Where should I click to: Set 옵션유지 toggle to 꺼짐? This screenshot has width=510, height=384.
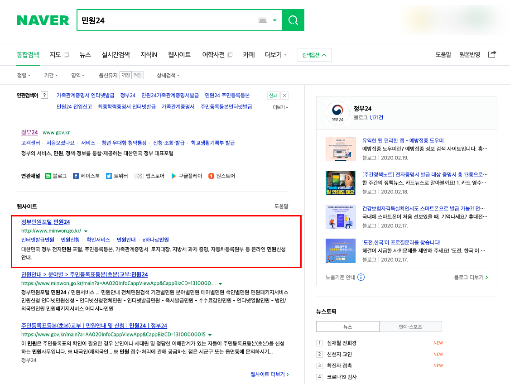[125, 76]
